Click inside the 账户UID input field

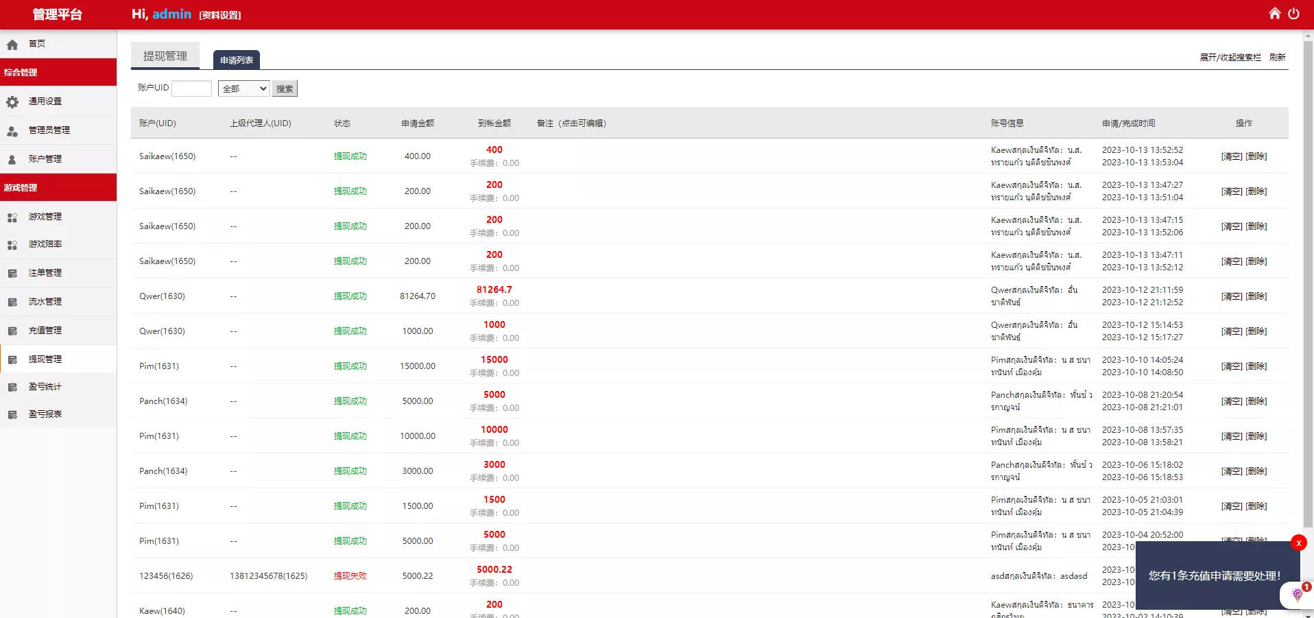coord(192,88)
